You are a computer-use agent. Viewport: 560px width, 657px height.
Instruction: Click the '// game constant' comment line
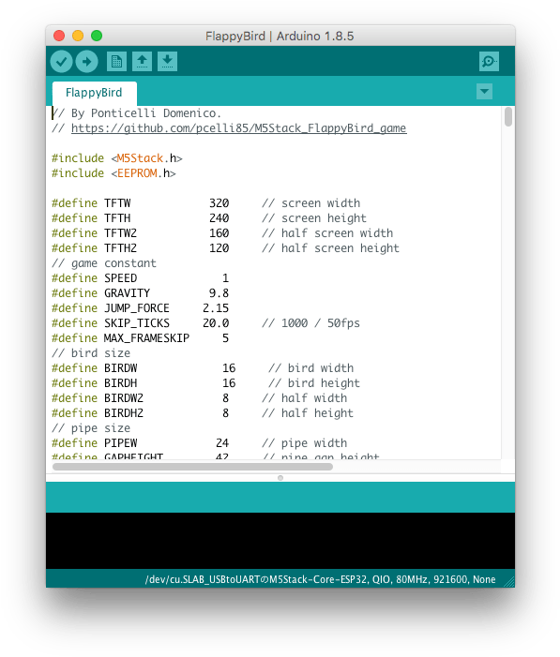pos(104,263)
